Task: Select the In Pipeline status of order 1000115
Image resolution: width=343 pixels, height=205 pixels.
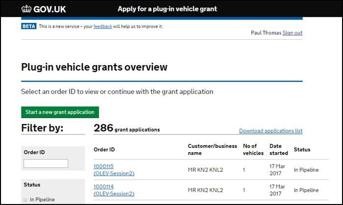Action: point(306,170)
